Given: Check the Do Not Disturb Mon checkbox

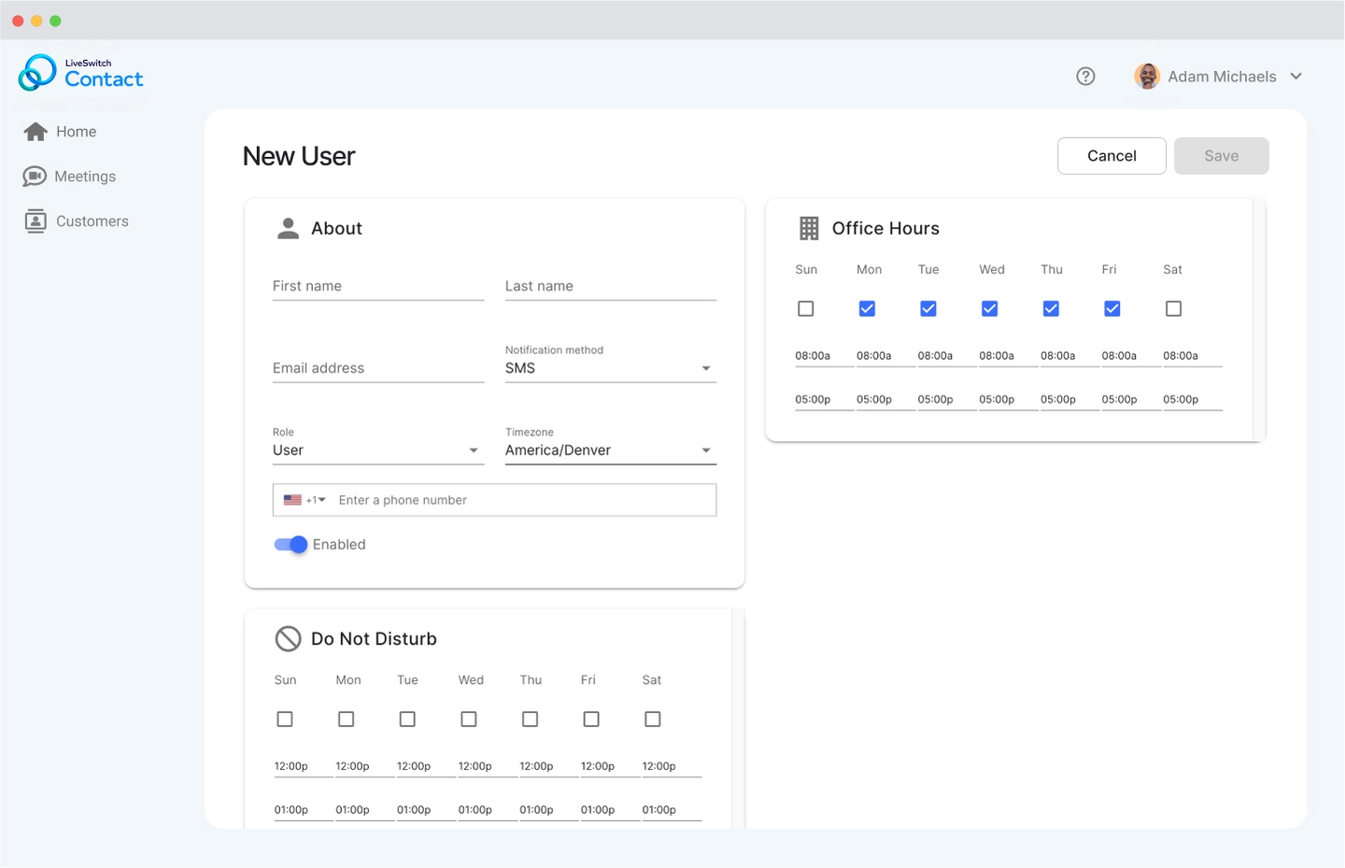Looking at the screenshot, I should [347, 719].
